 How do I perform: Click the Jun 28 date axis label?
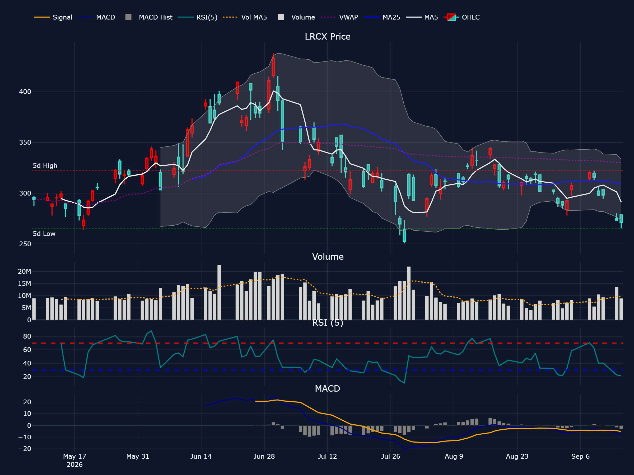pyautogui.click(x=264, y=456)
